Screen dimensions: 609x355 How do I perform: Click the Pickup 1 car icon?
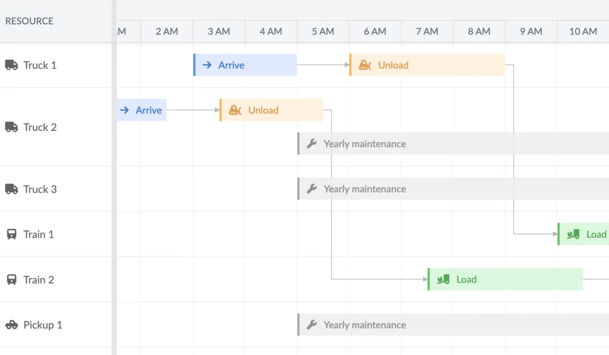tap(11, 325)
